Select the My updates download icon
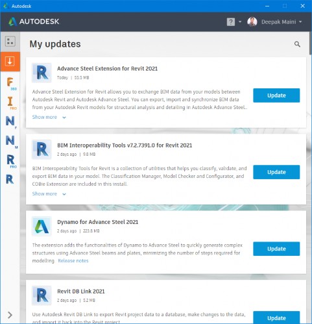This screenshot has width=312, height=324. tap(10, 62)
